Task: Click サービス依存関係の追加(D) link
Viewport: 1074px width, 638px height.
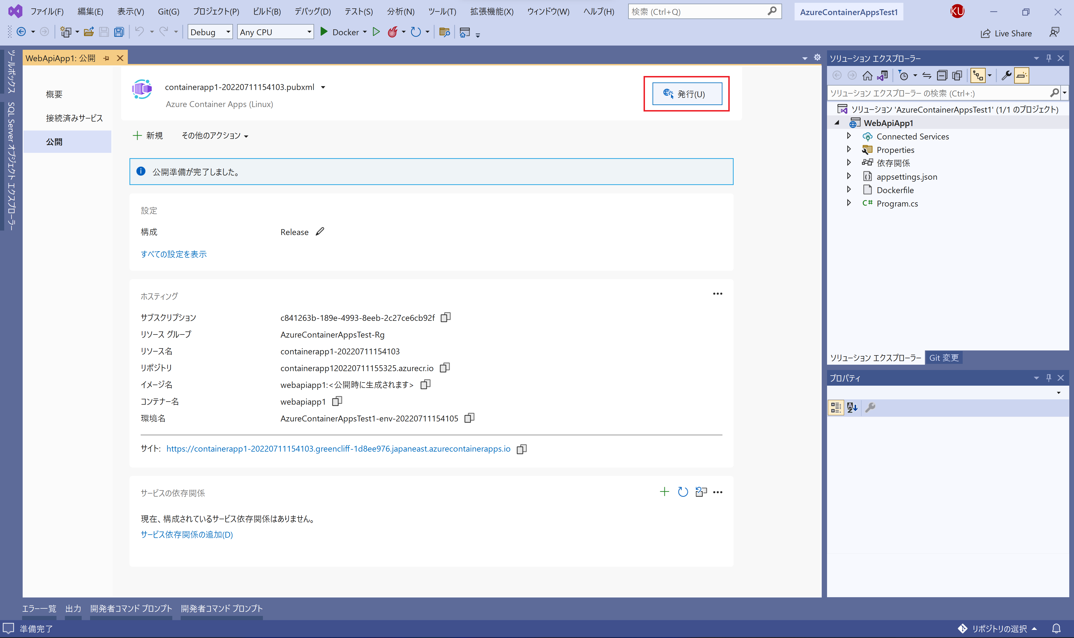Action: click(187, 534)
